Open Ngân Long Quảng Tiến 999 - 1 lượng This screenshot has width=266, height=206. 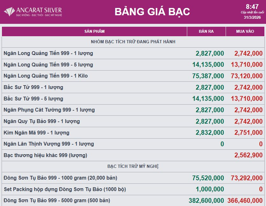coord(48,53)
